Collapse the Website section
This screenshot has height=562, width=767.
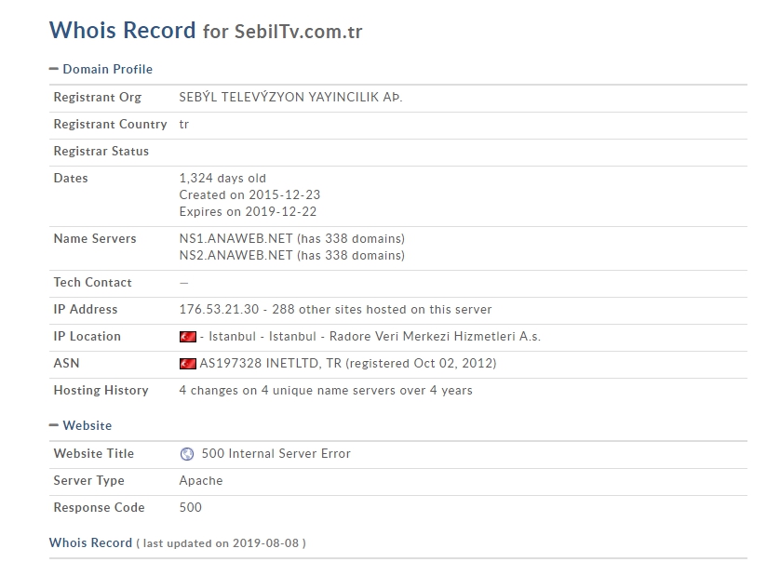(x=80, y=425)
